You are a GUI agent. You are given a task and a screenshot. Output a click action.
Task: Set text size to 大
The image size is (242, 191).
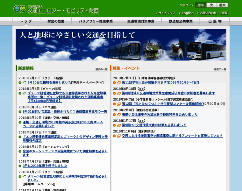211,5
